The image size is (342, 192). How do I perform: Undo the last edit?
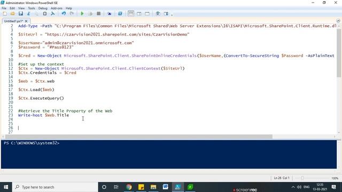[64, 14]
